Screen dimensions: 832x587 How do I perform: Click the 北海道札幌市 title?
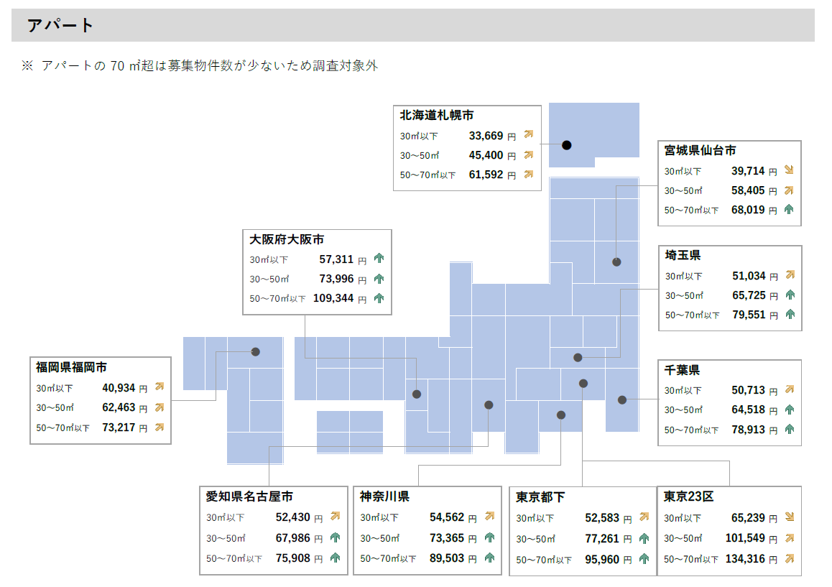tap(437, 115)
